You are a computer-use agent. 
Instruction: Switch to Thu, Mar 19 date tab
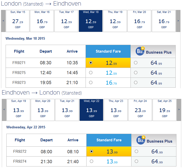click(x=115, y=21)
